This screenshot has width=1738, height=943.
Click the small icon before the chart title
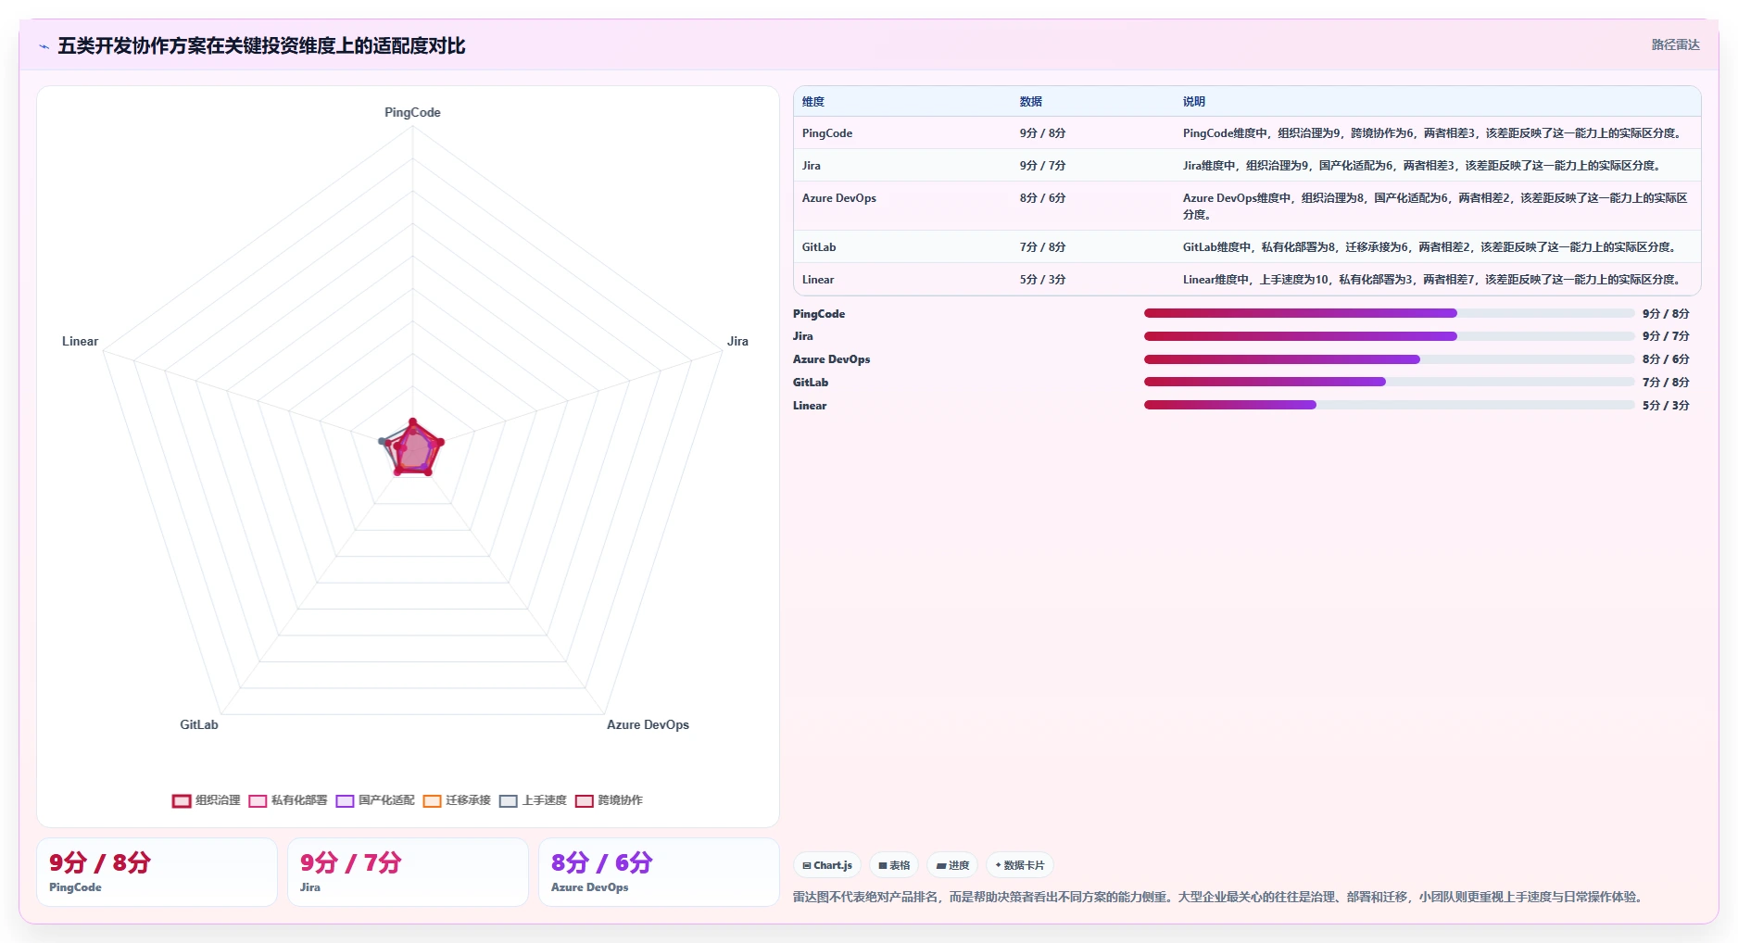[44, 46]
